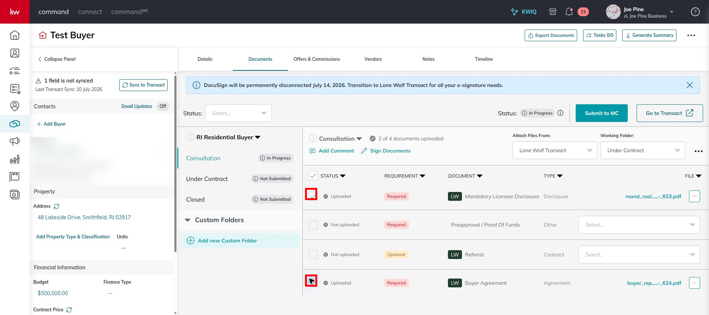
Task: Click Joe Pine profile avatar
Action: pyautogui.click(x=613, y=12)
